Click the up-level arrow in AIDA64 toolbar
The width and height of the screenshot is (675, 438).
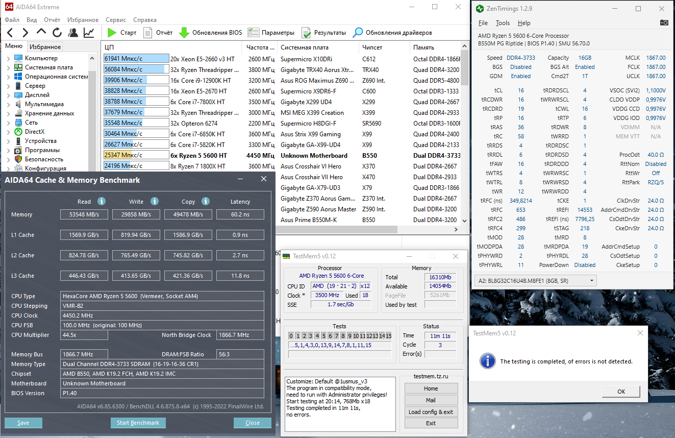coord(41,33)
